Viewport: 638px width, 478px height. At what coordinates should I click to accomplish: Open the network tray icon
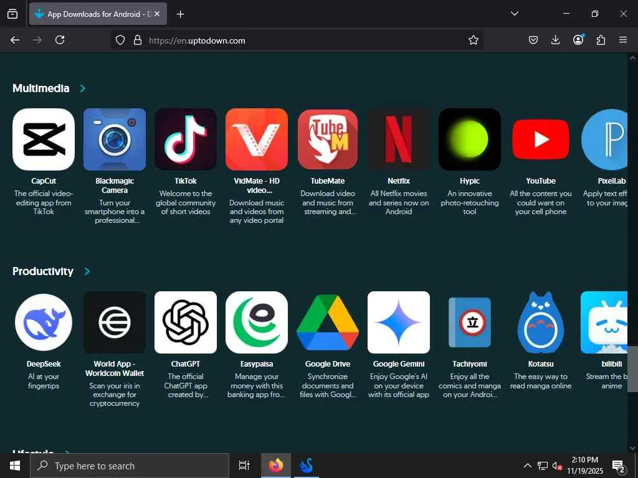[543, 466]
